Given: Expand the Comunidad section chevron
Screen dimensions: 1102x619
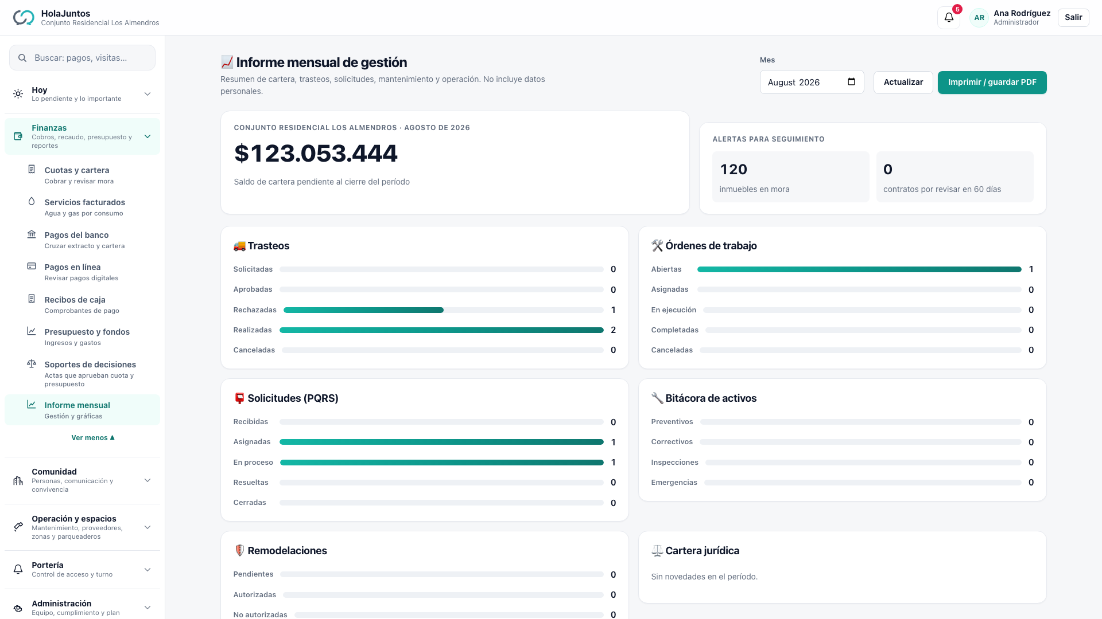Looking at the screenshot, I should (x=148, y=480).
